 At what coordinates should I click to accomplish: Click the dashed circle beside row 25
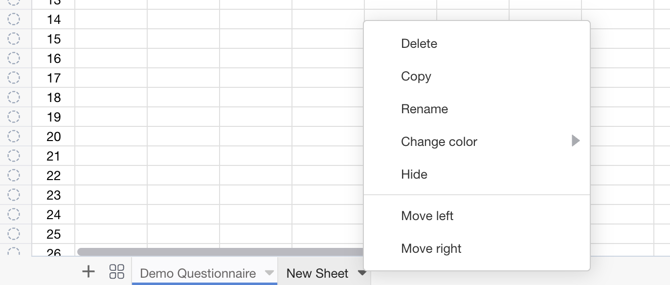click(x=14, y=234)
